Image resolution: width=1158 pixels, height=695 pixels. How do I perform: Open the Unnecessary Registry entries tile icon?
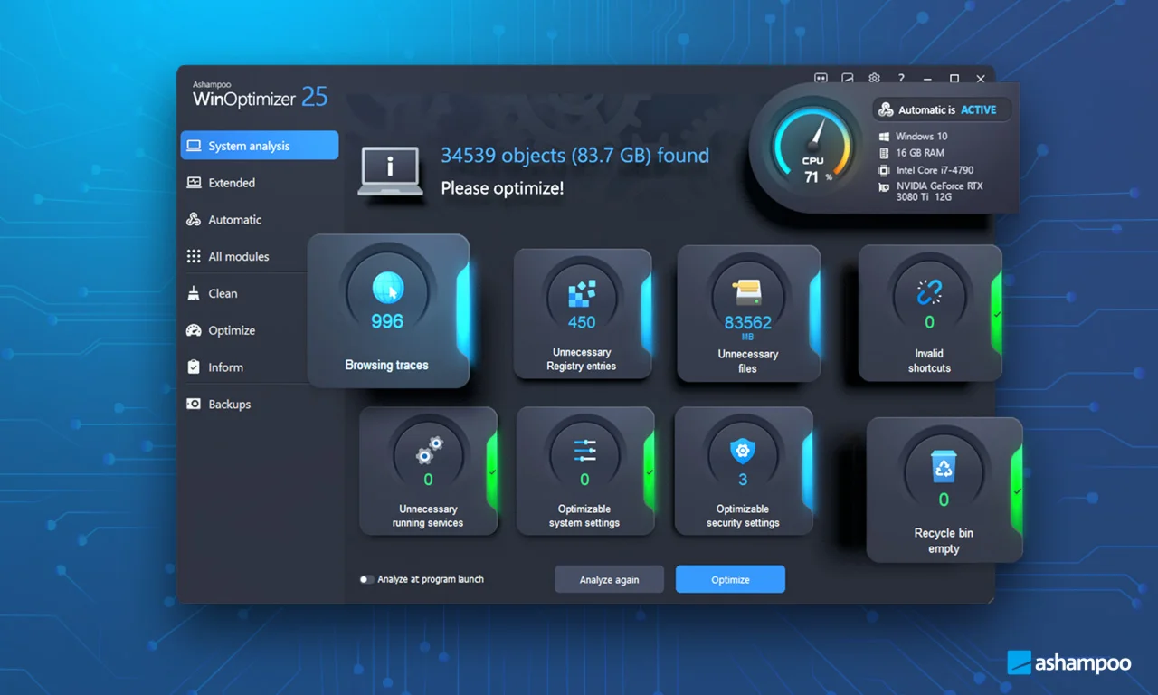[x=582, y=294]
